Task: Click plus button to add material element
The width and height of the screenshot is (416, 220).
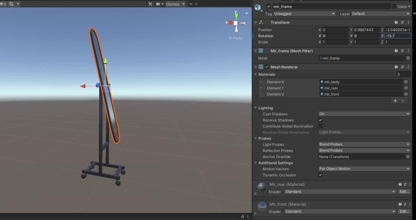Action: point(395,101)
